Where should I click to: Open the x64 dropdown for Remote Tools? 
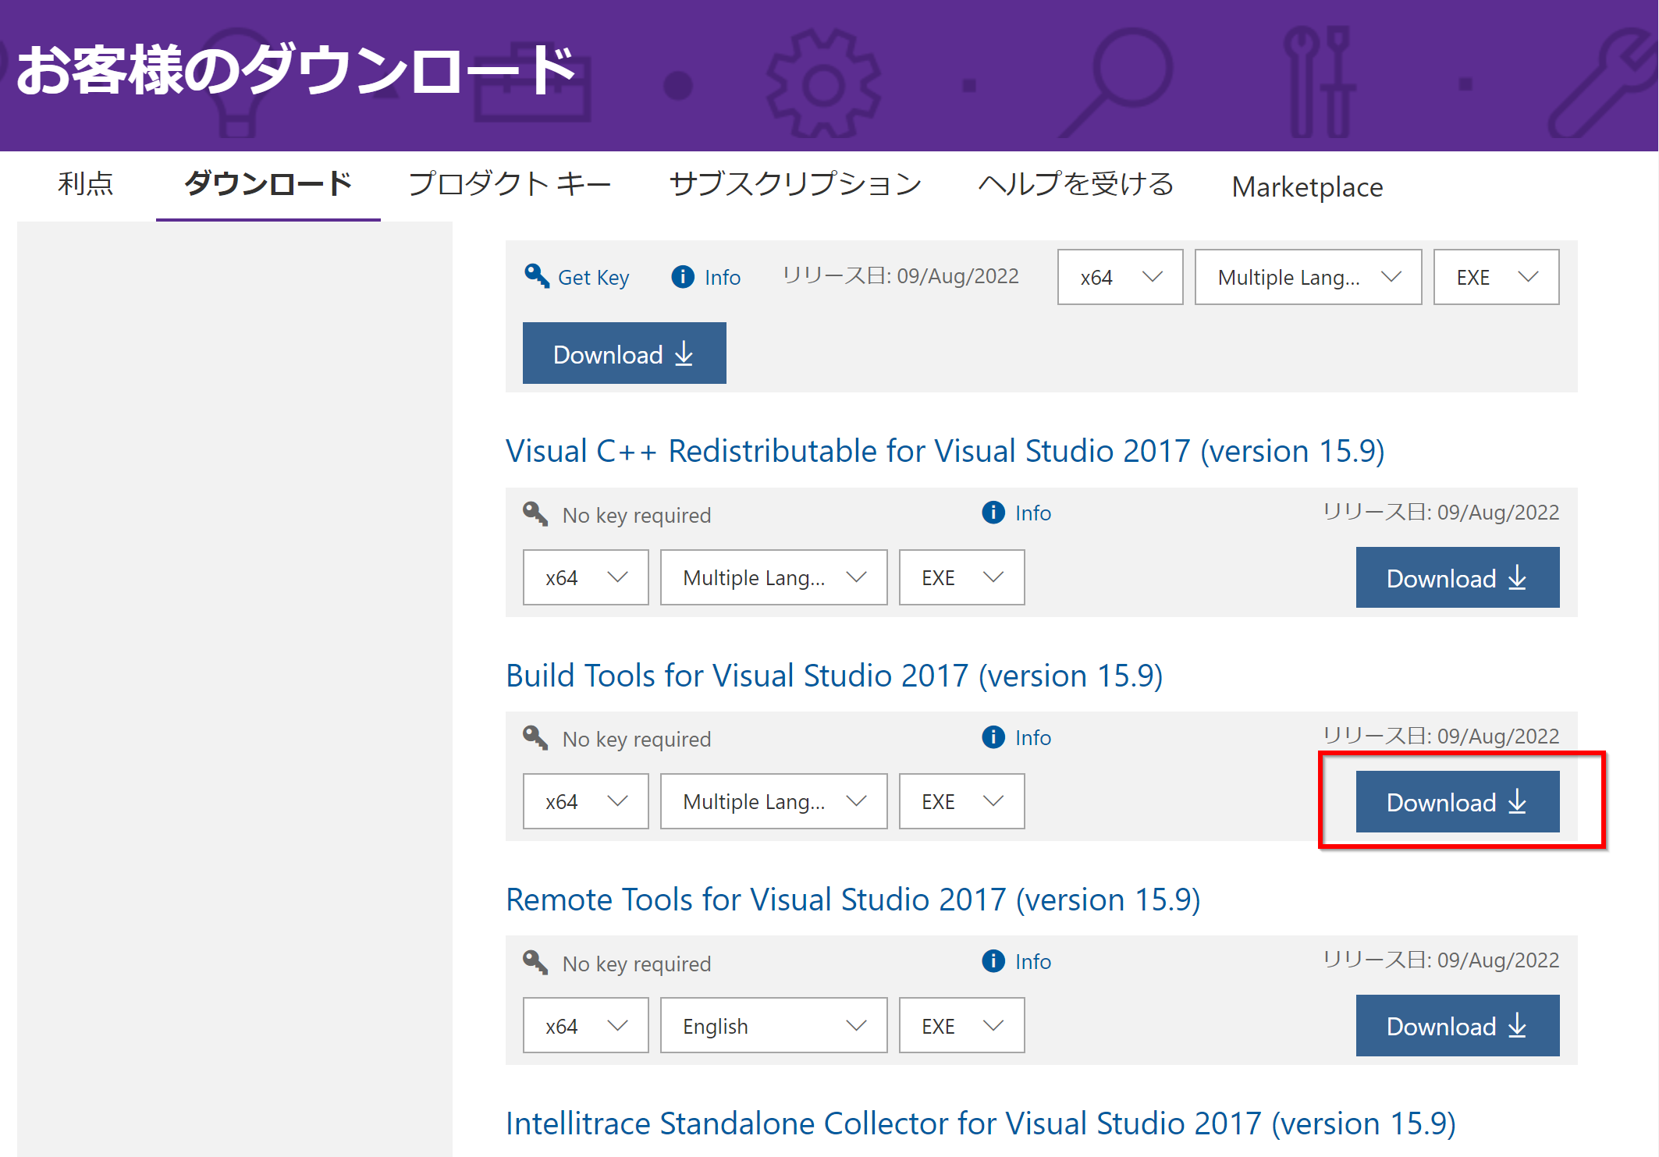click(x=585, y=1025)
